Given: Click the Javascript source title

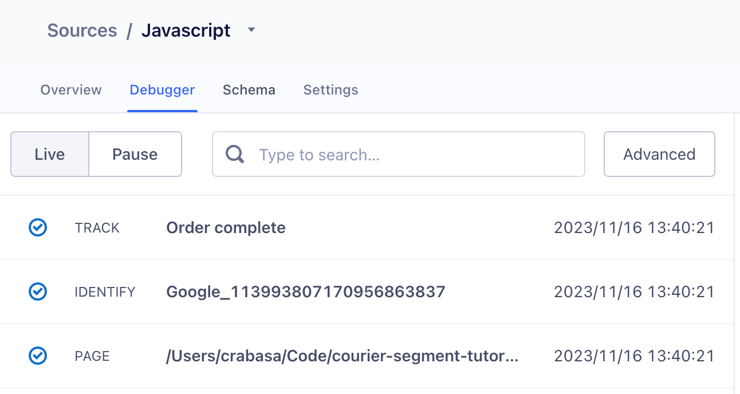Looking at the screenshot, I should [x=186, y=30].
